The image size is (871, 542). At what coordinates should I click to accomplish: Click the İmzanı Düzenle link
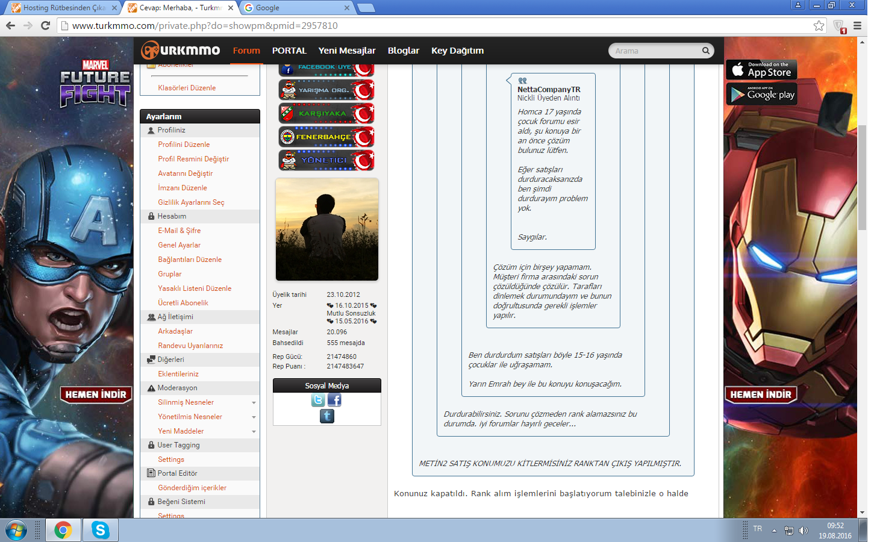(x=183, y=188)
